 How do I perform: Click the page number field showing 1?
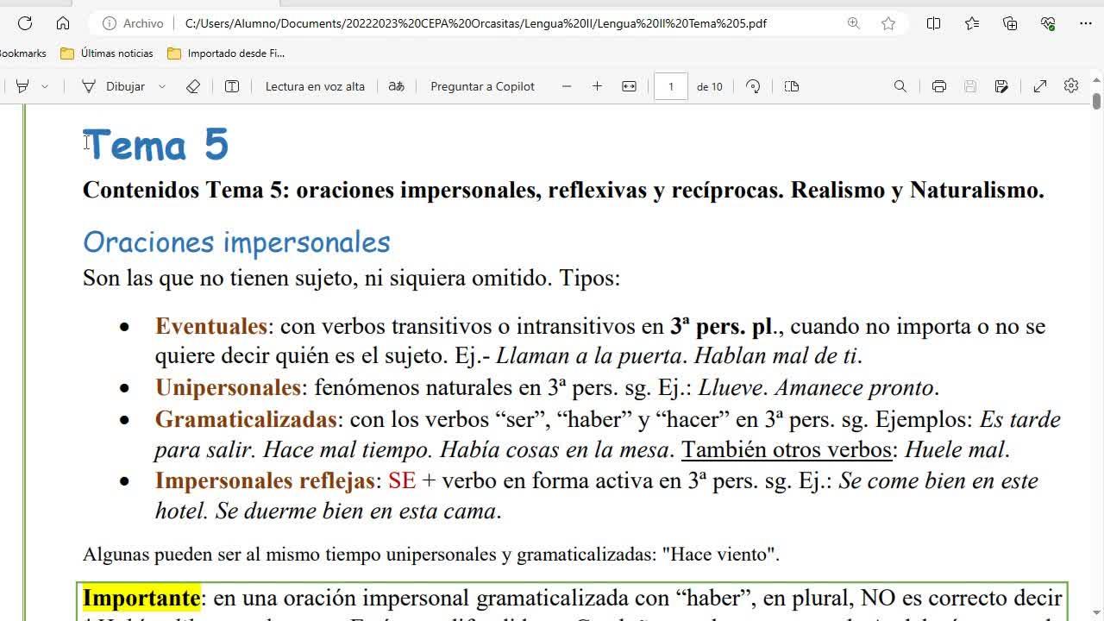click(x=671, y=86)
